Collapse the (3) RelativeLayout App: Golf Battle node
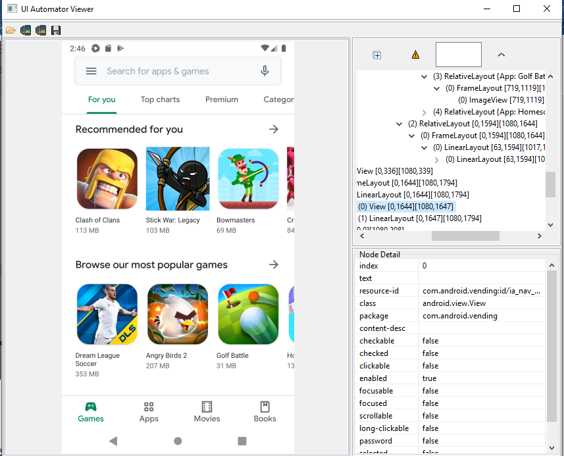 click(424, 77)
